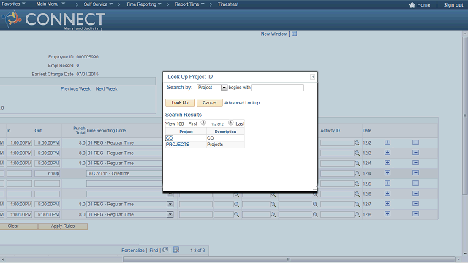The height and width of the screenshot is (263, 468).
Task: Open the Self Service breadcrumb menu
Action: pos(98,4)
